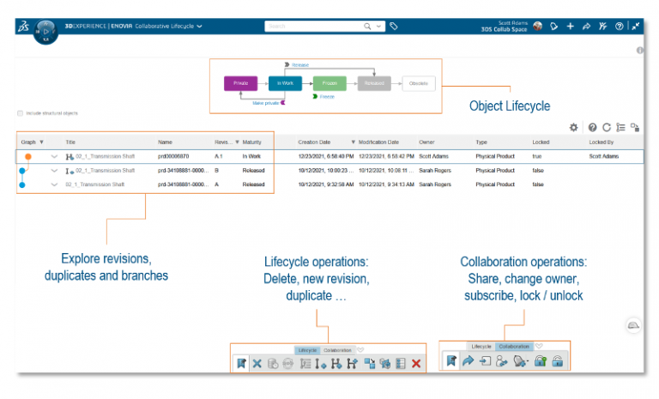This screenshot has width=659, height=399.
Task: Expand the prd00006870 row chevron
Action: pos(54,156)
